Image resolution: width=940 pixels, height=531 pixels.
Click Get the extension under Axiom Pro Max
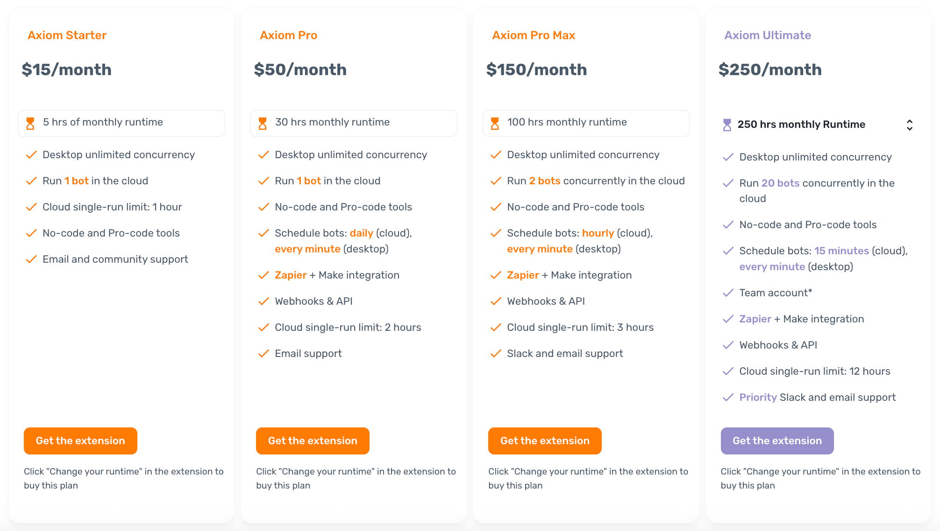(x=545, y=441)
